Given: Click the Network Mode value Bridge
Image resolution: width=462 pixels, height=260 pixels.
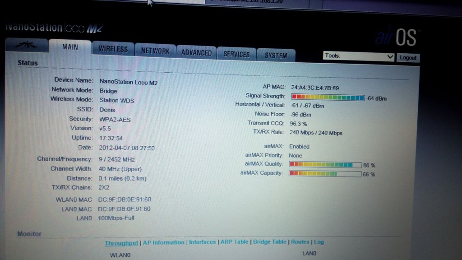Looking at the screenshot, I should coord(108,91).
